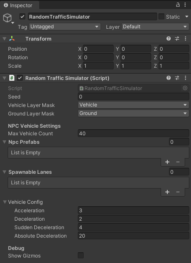The image size is (191, 263).
Task: Click the Absolute Deceleration label
Action: (x=41, y=236)
